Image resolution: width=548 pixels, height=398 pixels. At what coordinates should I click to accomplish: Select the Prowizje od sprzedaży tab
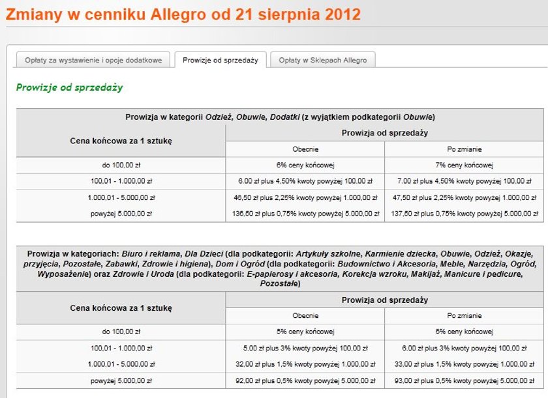click(x=221, y=60)
